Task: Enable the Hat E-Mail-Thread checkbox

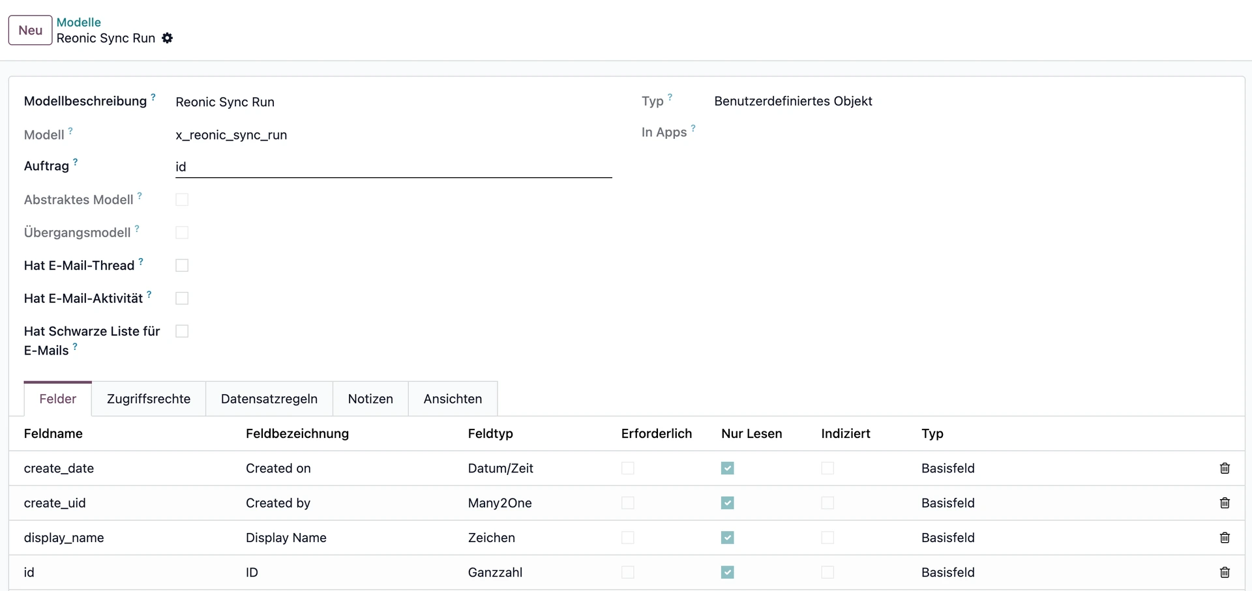Action: (x=182, y=266)
